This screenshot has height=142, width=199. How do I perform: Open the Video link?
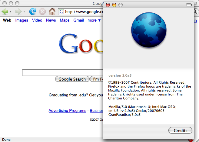[37, 20]
